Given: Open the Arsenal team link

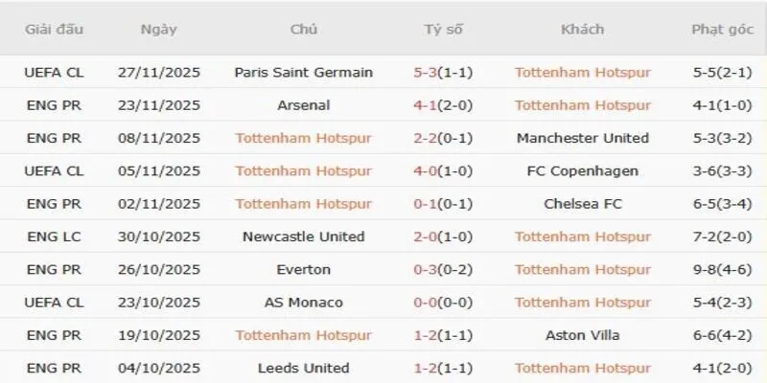Looking at the screenshot, I should tap(303, 105).
